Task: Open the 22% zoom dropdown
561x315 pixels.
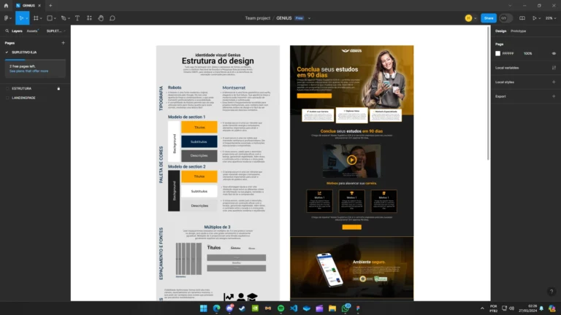Action: click(x=549, y=17)
